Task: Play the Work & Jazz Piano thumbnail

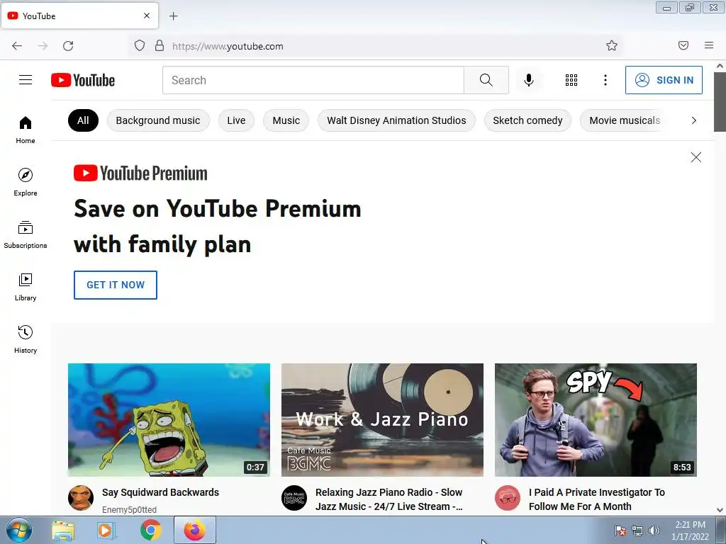Action: click(382, 419)
